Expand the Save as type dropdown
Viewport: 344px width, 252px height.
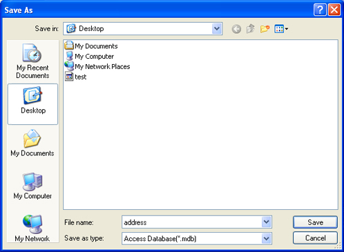267,238
